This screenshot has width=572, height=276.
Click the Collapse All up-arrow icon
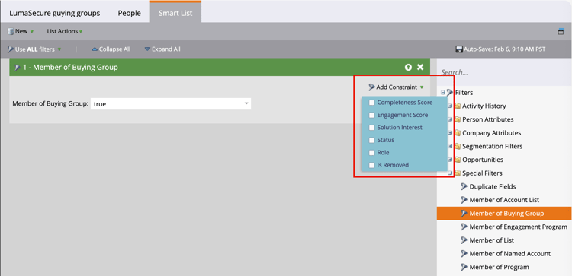pyautogui.click(x=95, y=49)
